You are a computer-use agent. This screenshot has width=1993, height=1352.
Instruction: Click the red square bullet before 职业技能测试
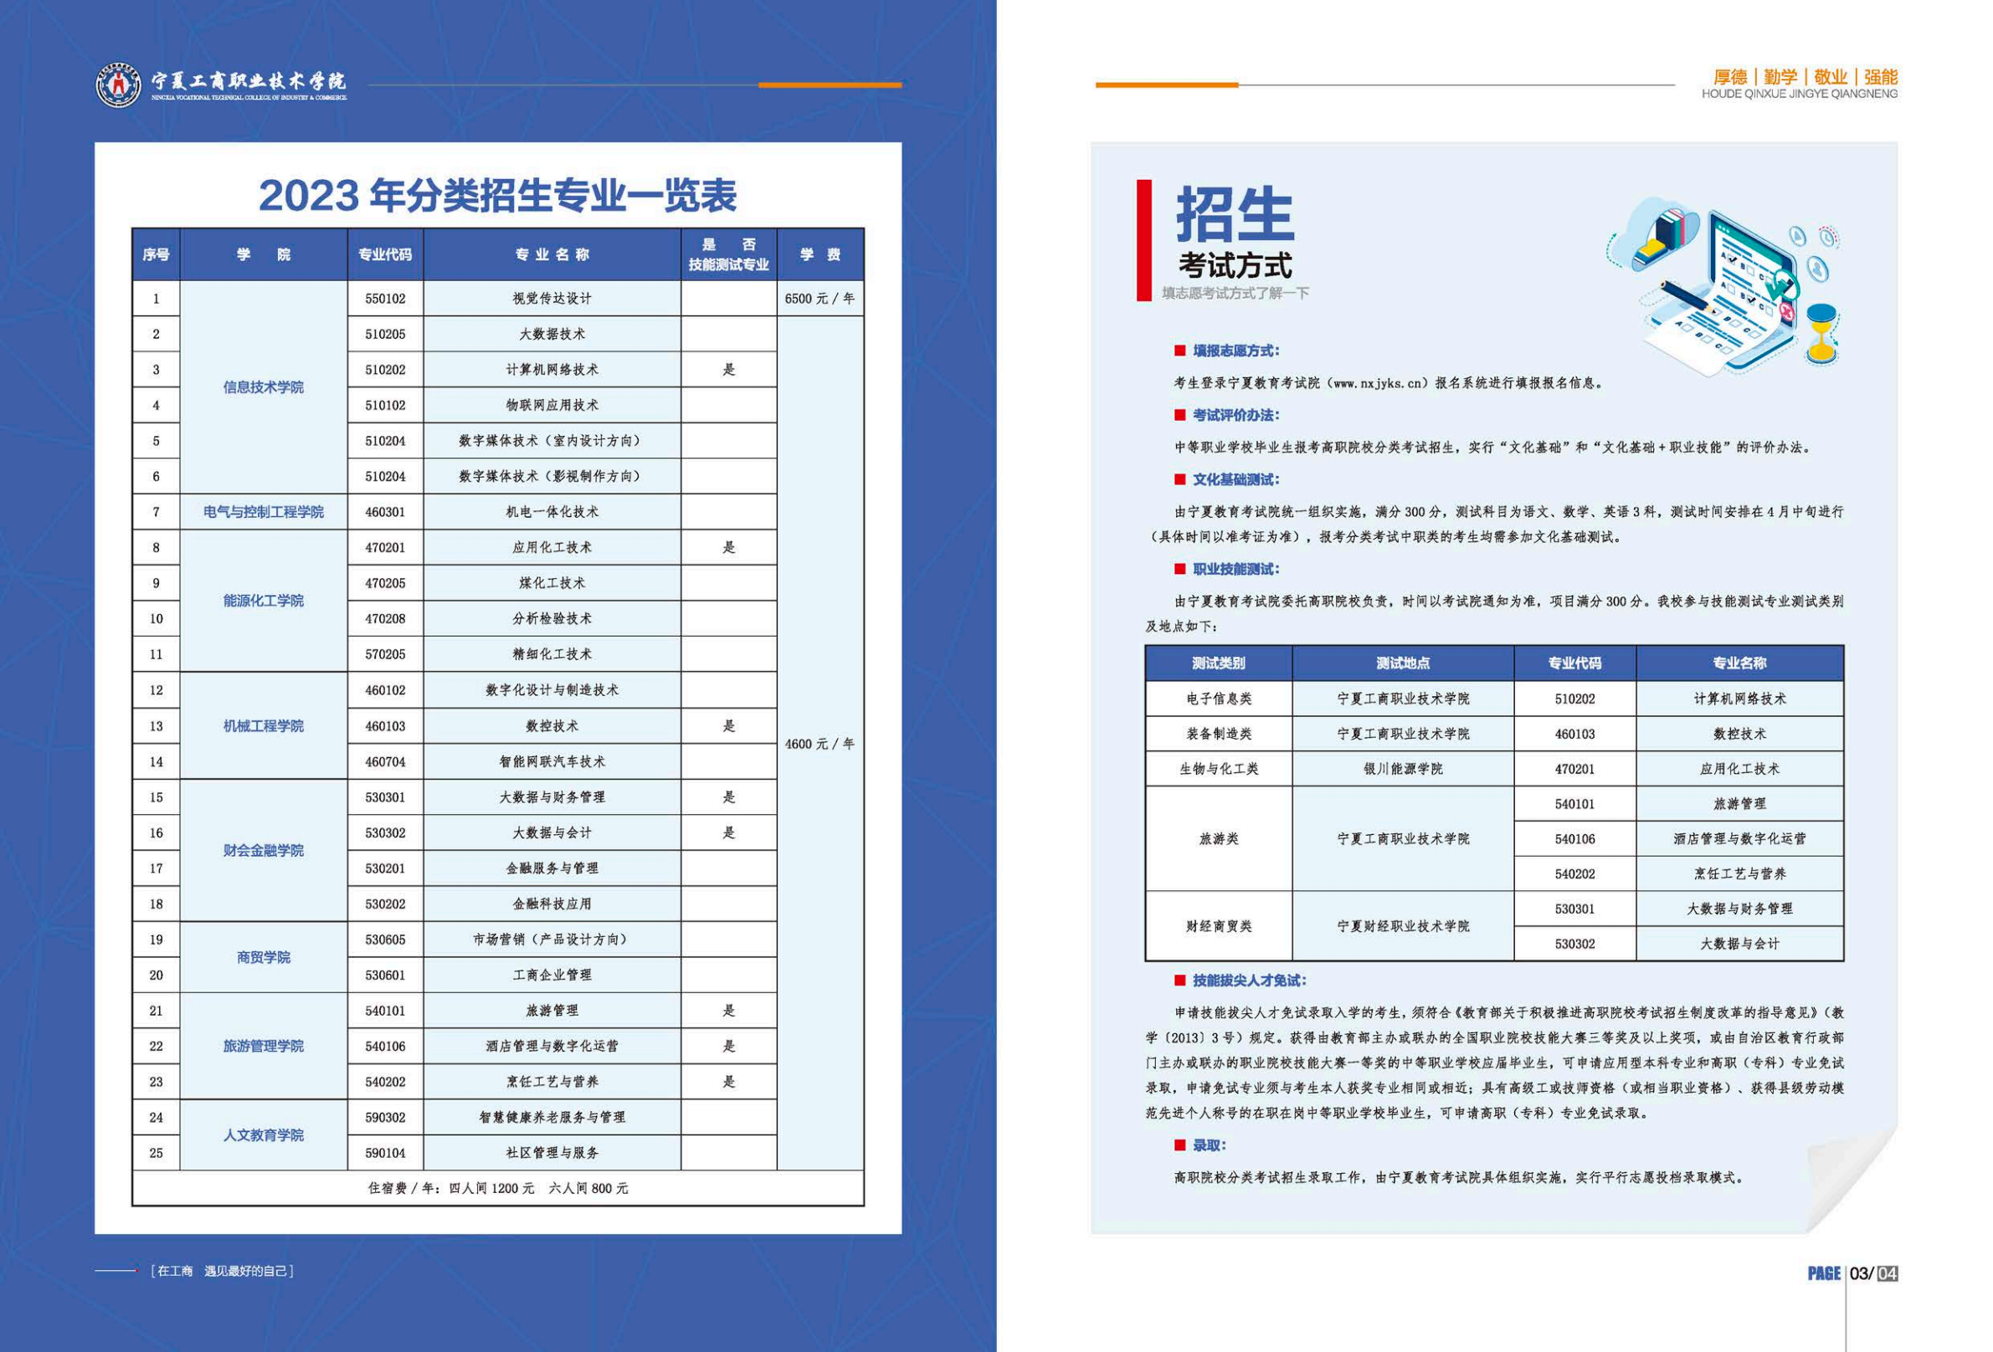pos(1180,569)
